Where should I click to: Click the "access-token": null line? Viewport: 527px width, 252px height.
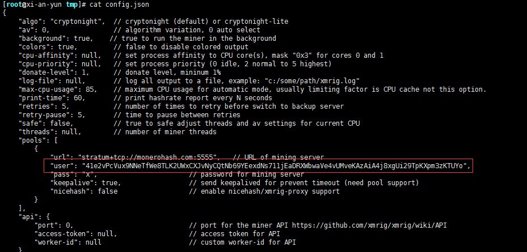click(75, 233)
